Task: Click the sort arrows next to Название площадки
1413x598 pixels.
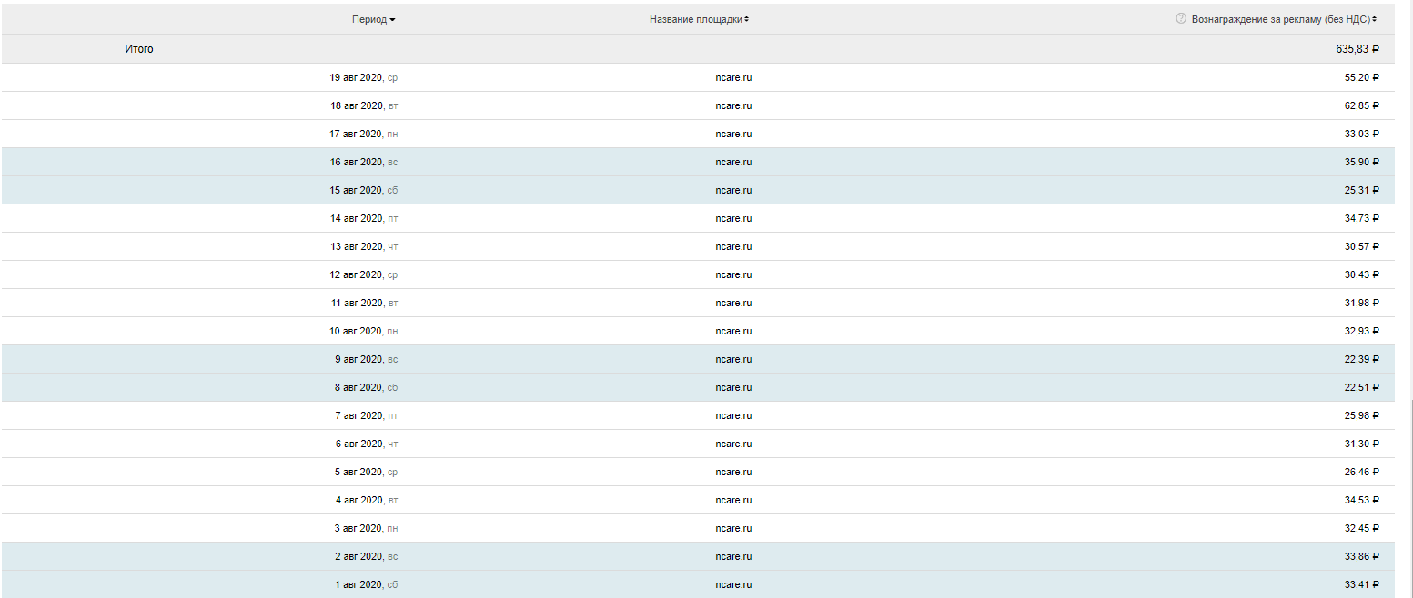Action: coord(746,19)
